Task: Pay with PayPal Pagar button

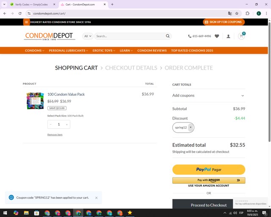Action: 209,170
